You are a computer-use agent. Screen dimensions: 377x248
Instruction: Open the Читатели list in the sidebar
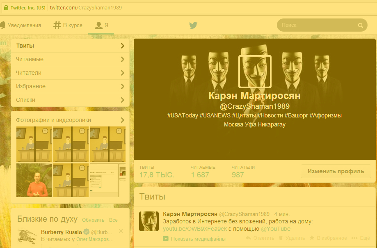29,73
